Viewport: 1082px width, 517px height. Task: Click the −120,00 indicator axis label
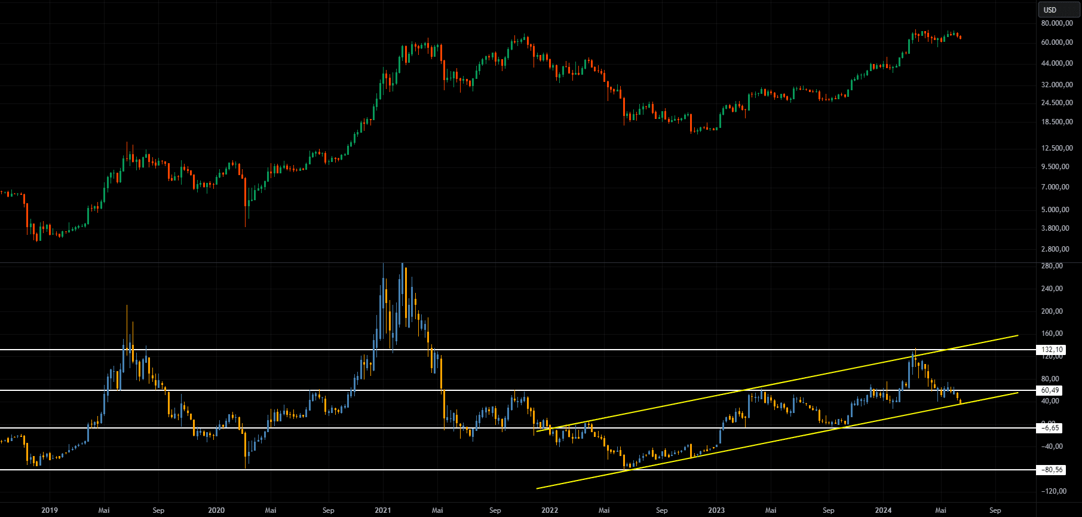pyautogui.click(x=1053, y=491)
